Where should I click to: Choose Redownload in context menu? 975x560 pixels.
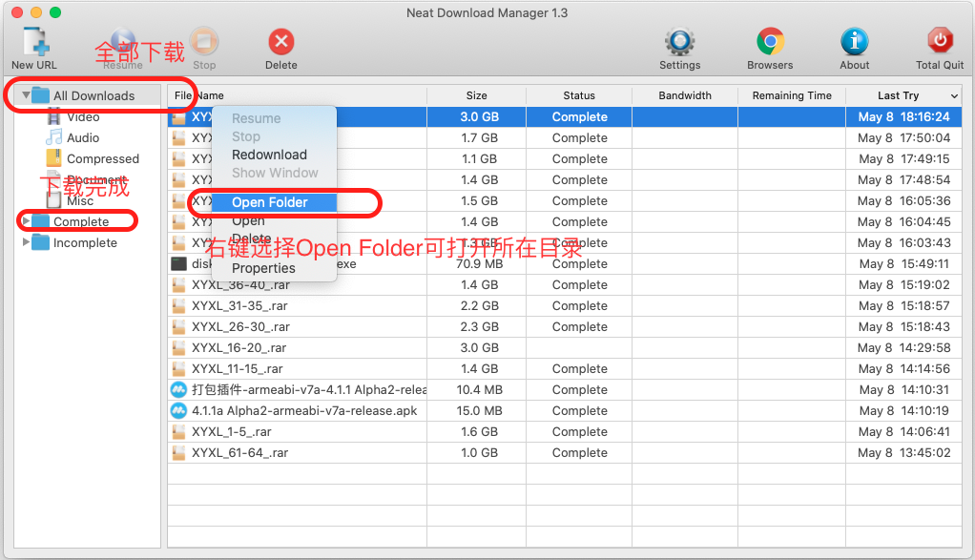pyautogui.click(x=269, y=155)
